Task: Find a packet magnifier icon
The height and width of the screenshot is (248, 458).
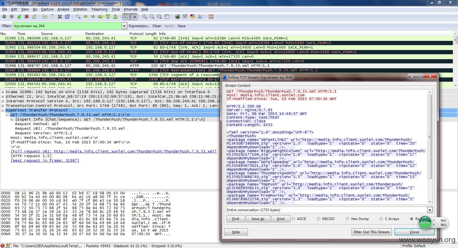Action: [x=78, y=17]
